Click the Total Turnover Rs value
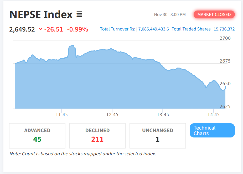 [x=153, y=29]
